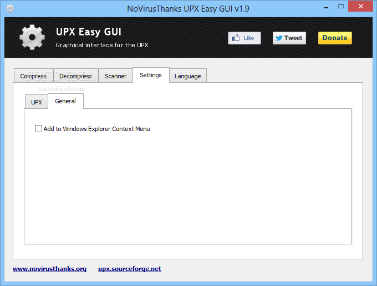
Task: Open the www.novirusthanks.org link
Action: (x=49, y=269)
